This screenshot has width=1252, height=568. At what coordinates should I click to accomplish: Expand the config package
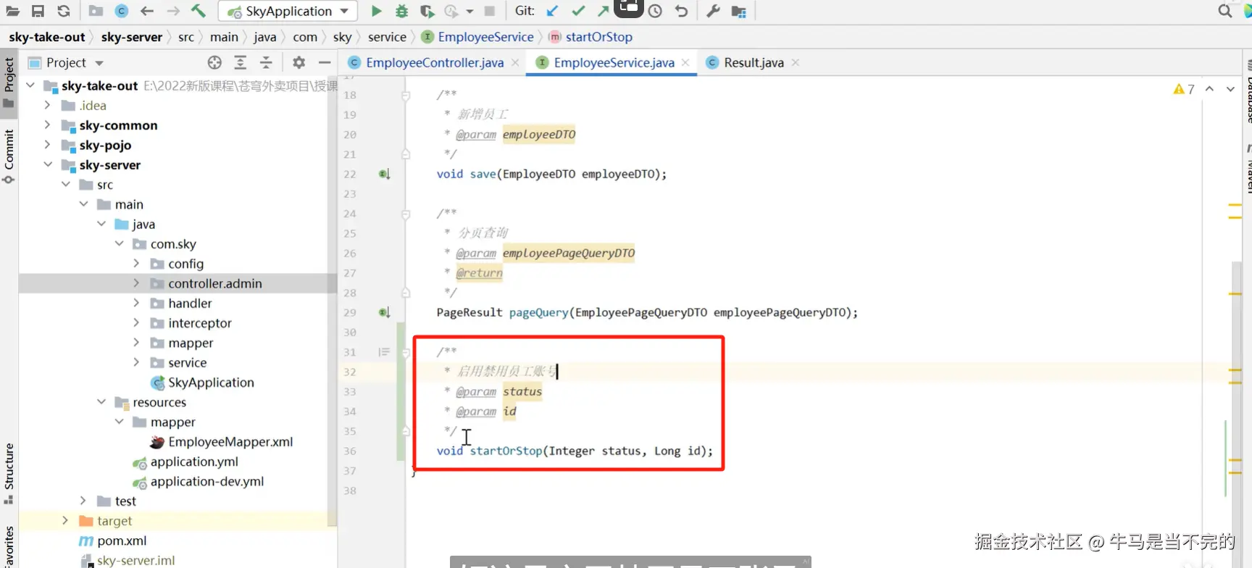coord(136,264)
